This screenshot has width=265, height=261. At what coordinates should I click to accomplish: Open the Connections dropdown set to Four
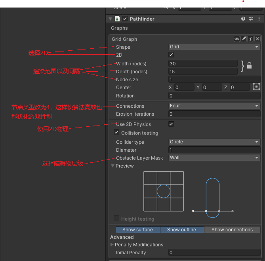[214, 106]
